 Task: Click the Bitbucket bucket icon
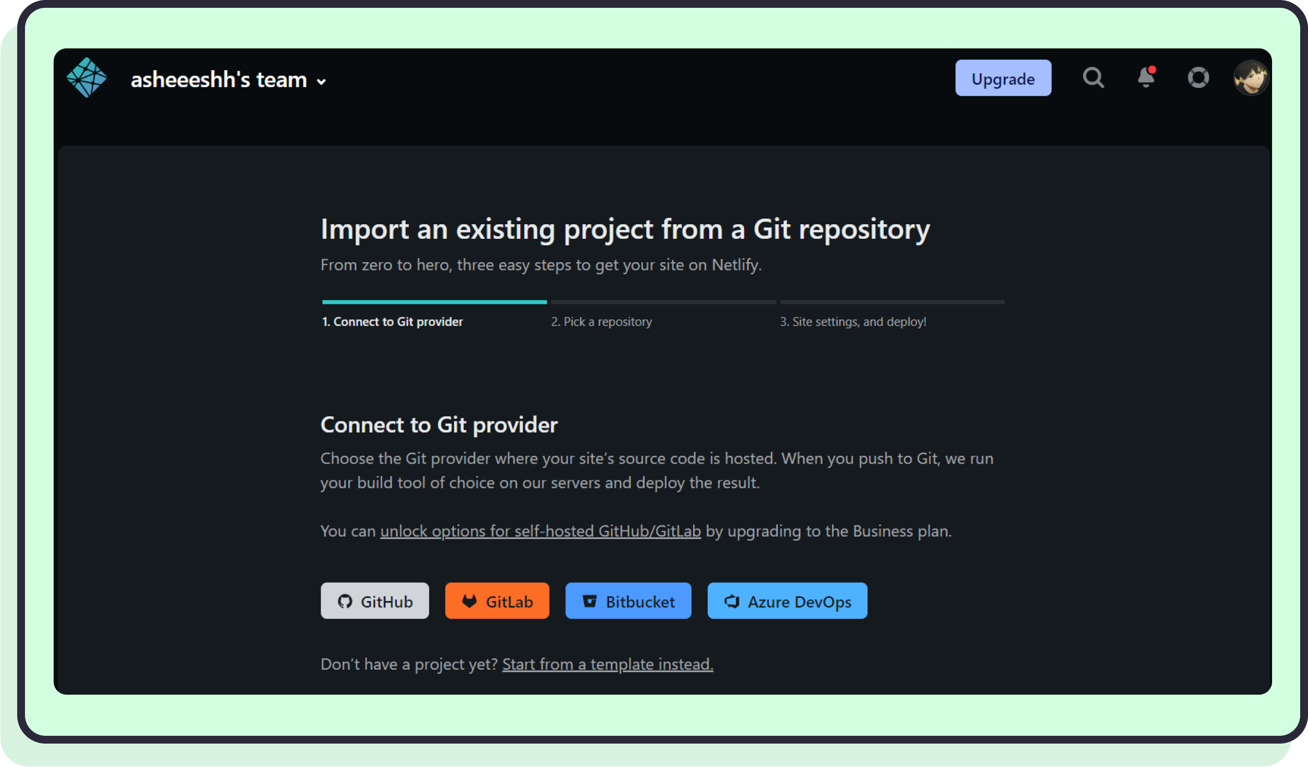(x=589, y=602)
